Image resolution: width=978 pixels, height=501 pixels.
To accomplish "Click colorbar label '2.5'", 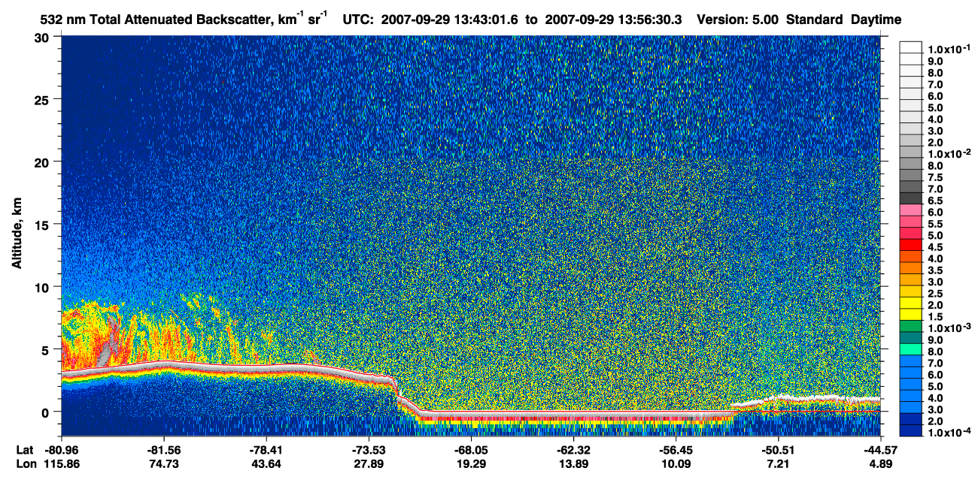I will [x=937, y=294].
